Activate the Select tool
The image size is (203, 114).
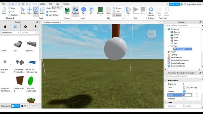(x=23, y=10)
